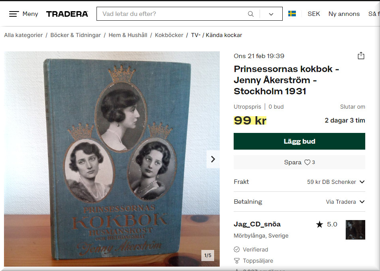Click the share icon beside listing date

[x=361, y=56]
